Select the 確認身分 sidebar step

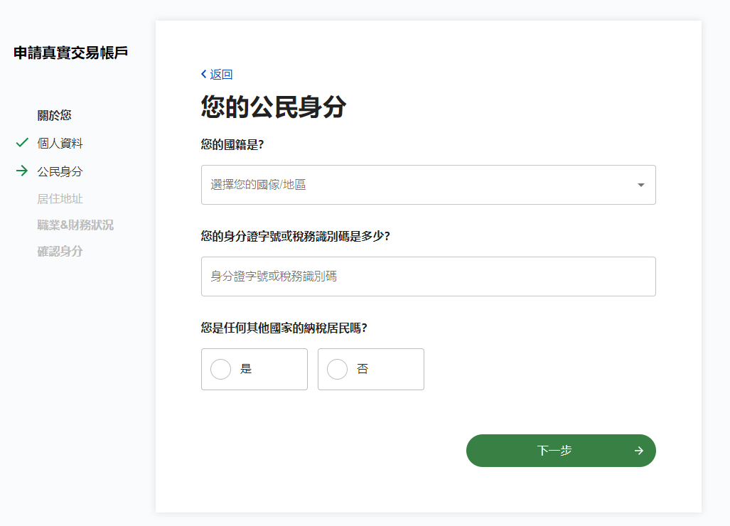(x=60, y=252)
